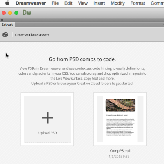Click the plus icon to upload
Image resolution: width=164 pixels, height=164 pixels.
pos(47,118)
